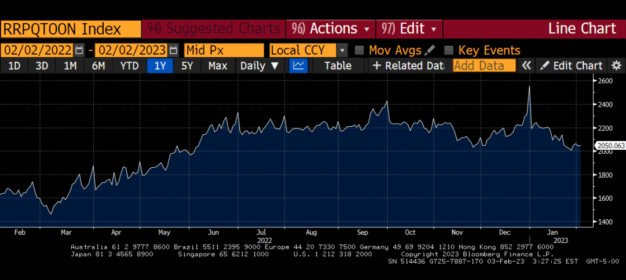Screen dimensions: 626x280
Task: Switch to the 5Y time range
Action: tap(187, 65)
